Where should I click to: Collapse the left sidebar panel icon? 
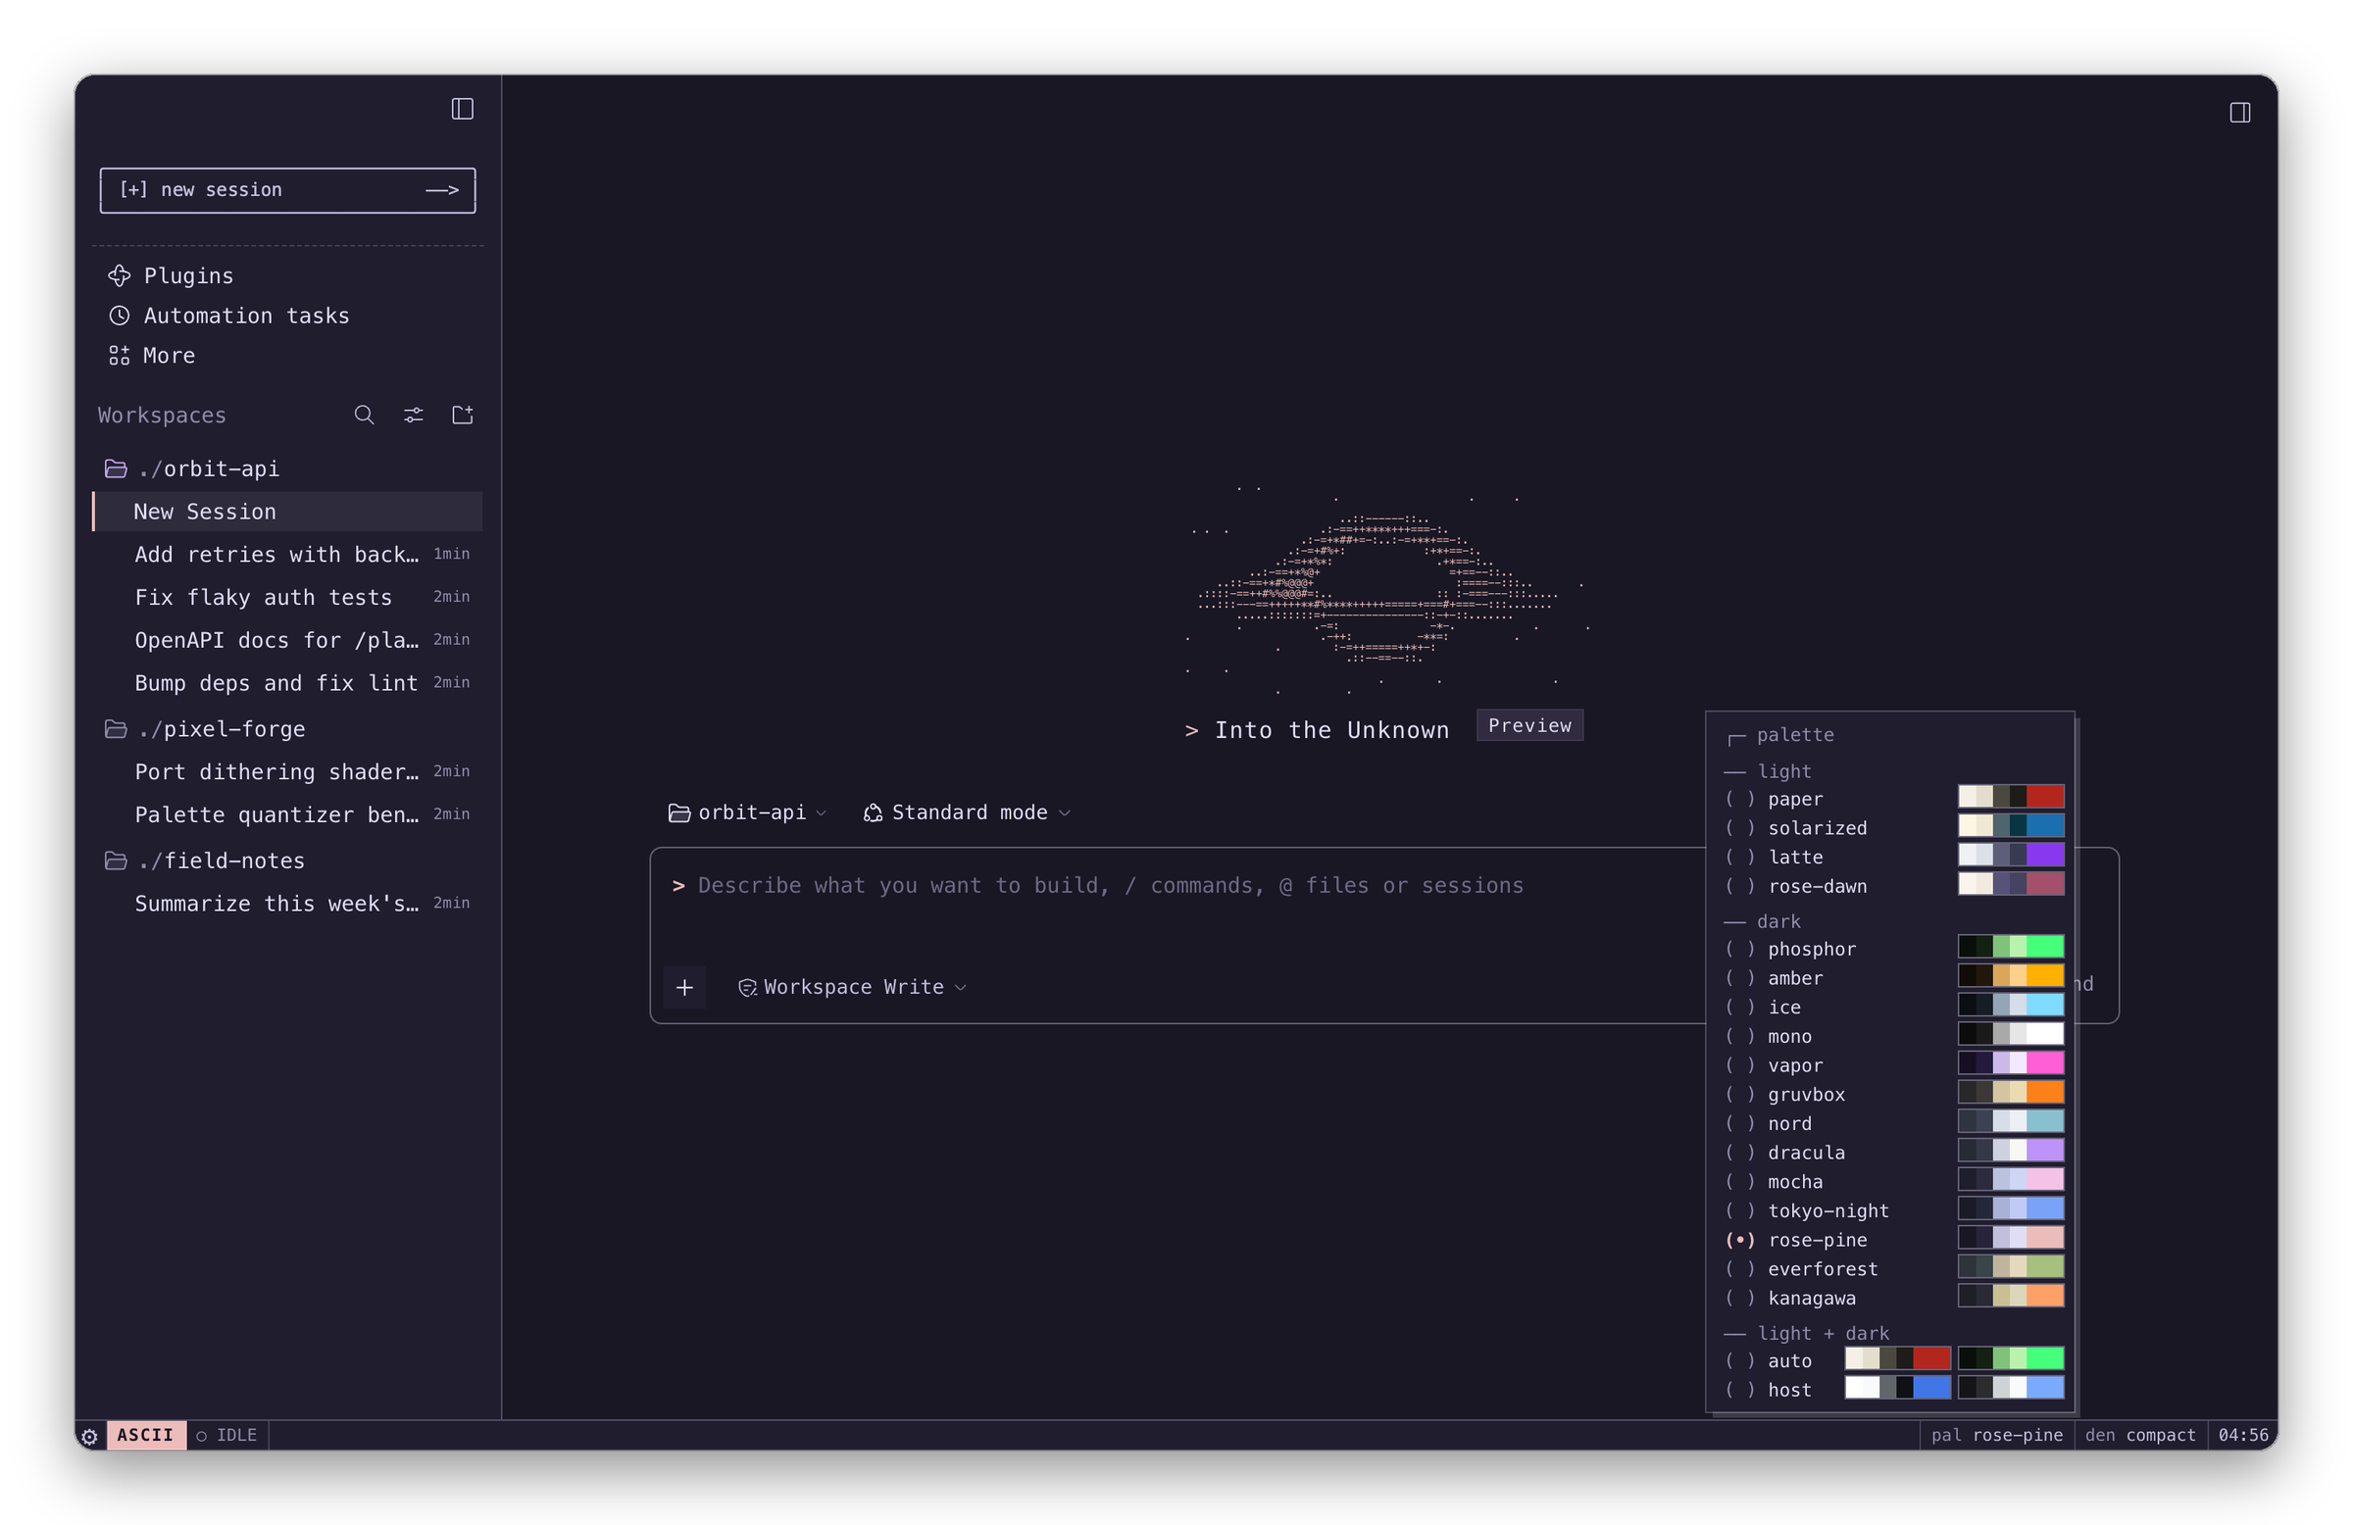(462, 109)
